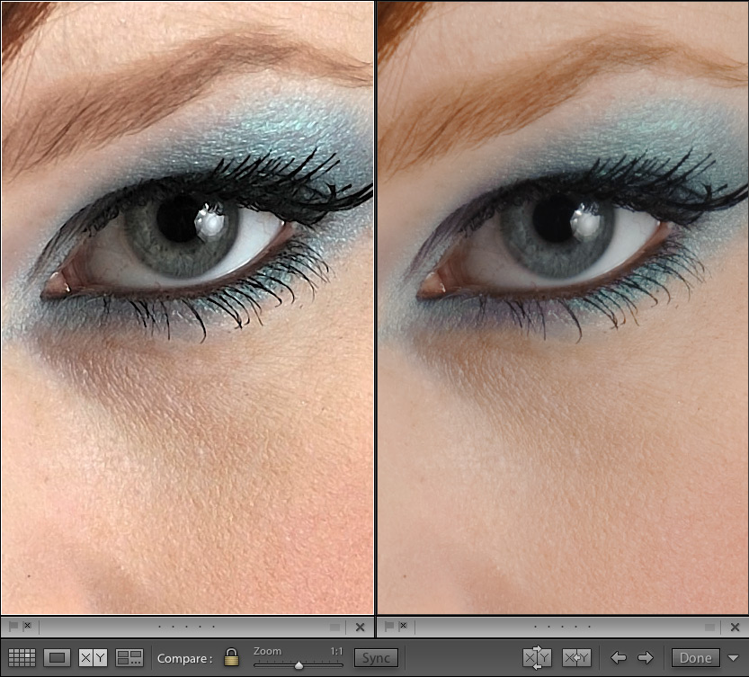Select the previous photo arrow

[x=618, y=658]
